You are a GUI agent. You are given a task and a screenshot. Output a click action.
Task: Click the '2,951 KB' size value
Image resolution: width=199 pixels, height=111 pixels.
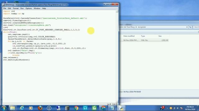(165, 40)
